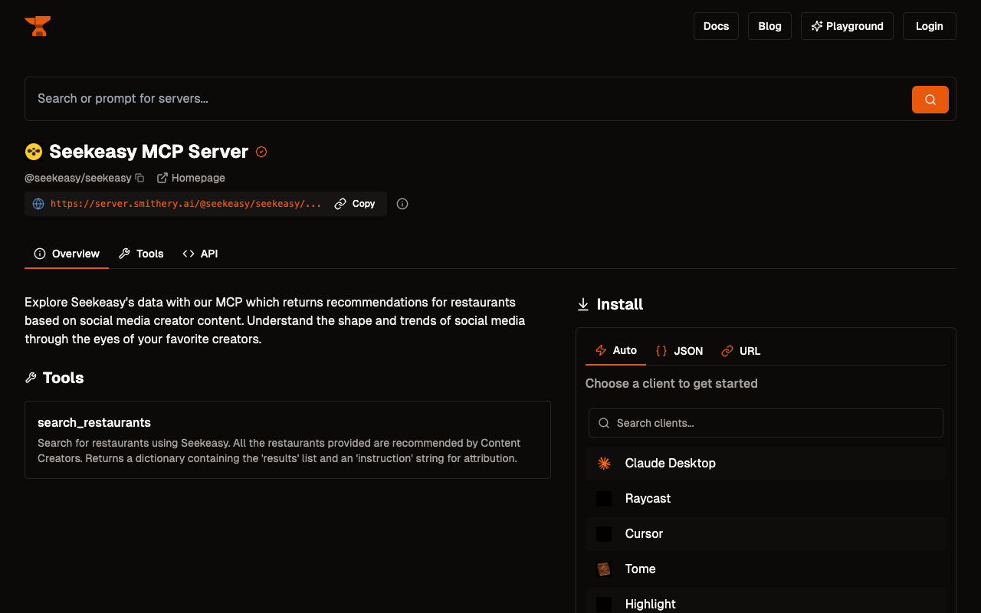Click the Raycast client icon
The width and height of the screenshot is (981, 613).
604,498
